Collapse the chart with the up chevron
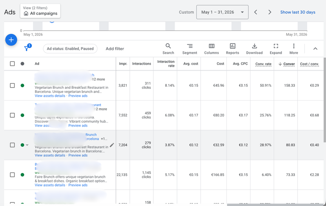 pos(315,48)
